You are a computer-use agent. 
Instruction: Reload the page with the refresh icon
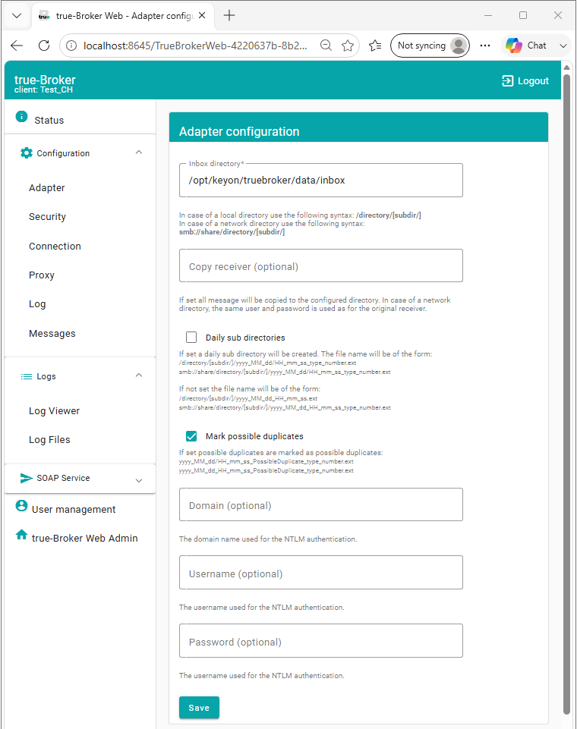pyautogui.click(x=44, y=46)
